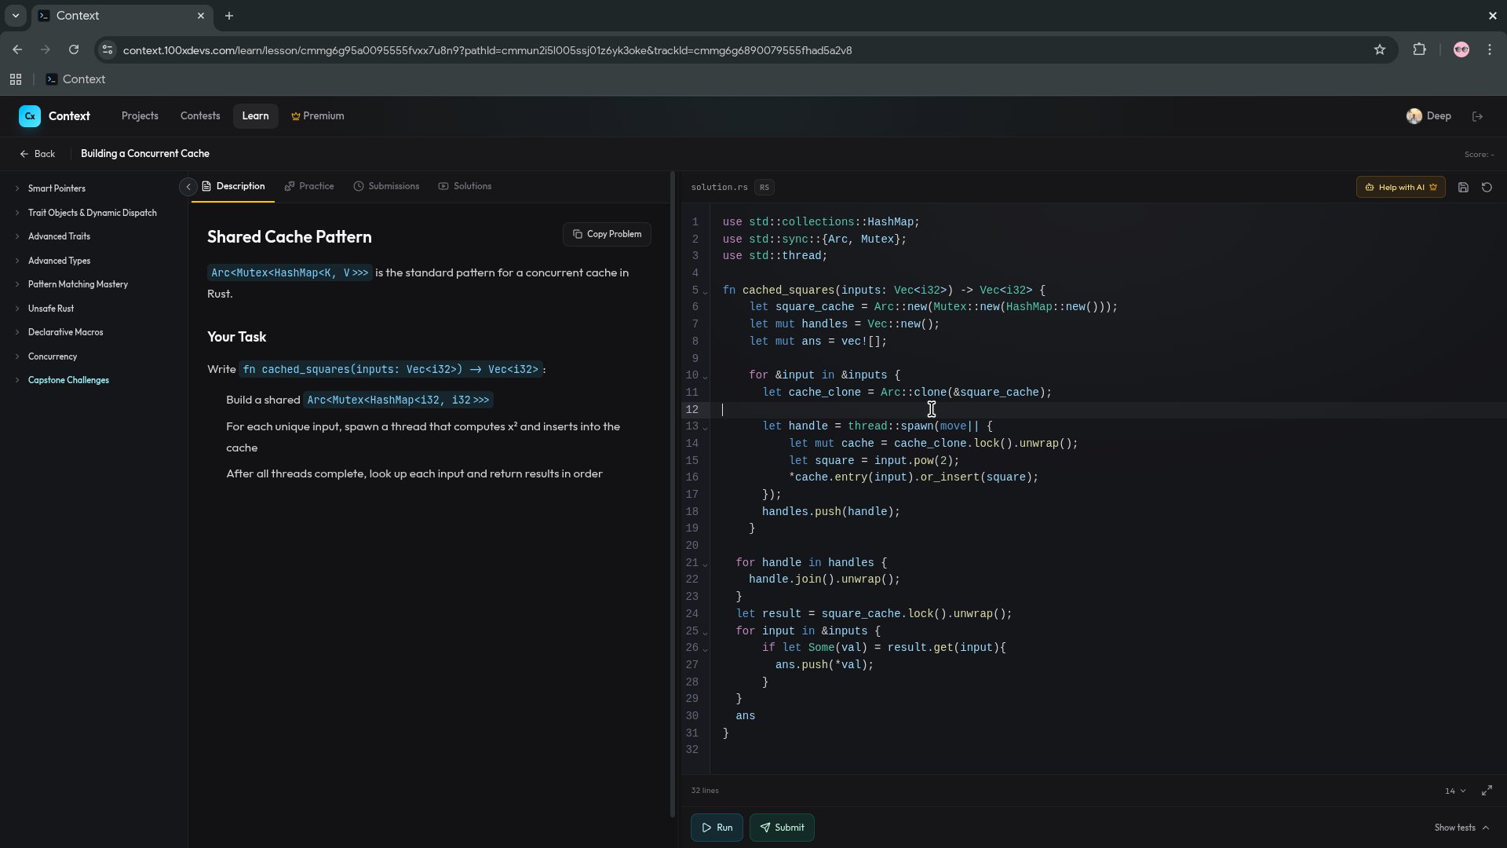Click the reset code icon
The height and width of the screenshot is (848, 1507).
(1487, 188)
